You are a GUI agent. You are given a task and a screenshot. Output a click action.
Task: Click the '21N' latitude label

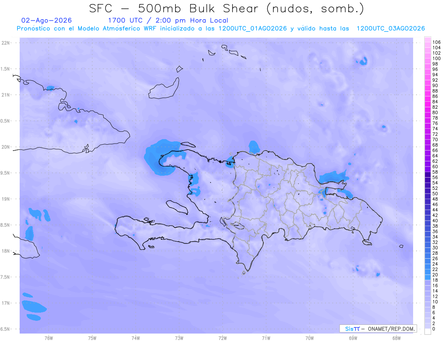(x=6, y=95)
